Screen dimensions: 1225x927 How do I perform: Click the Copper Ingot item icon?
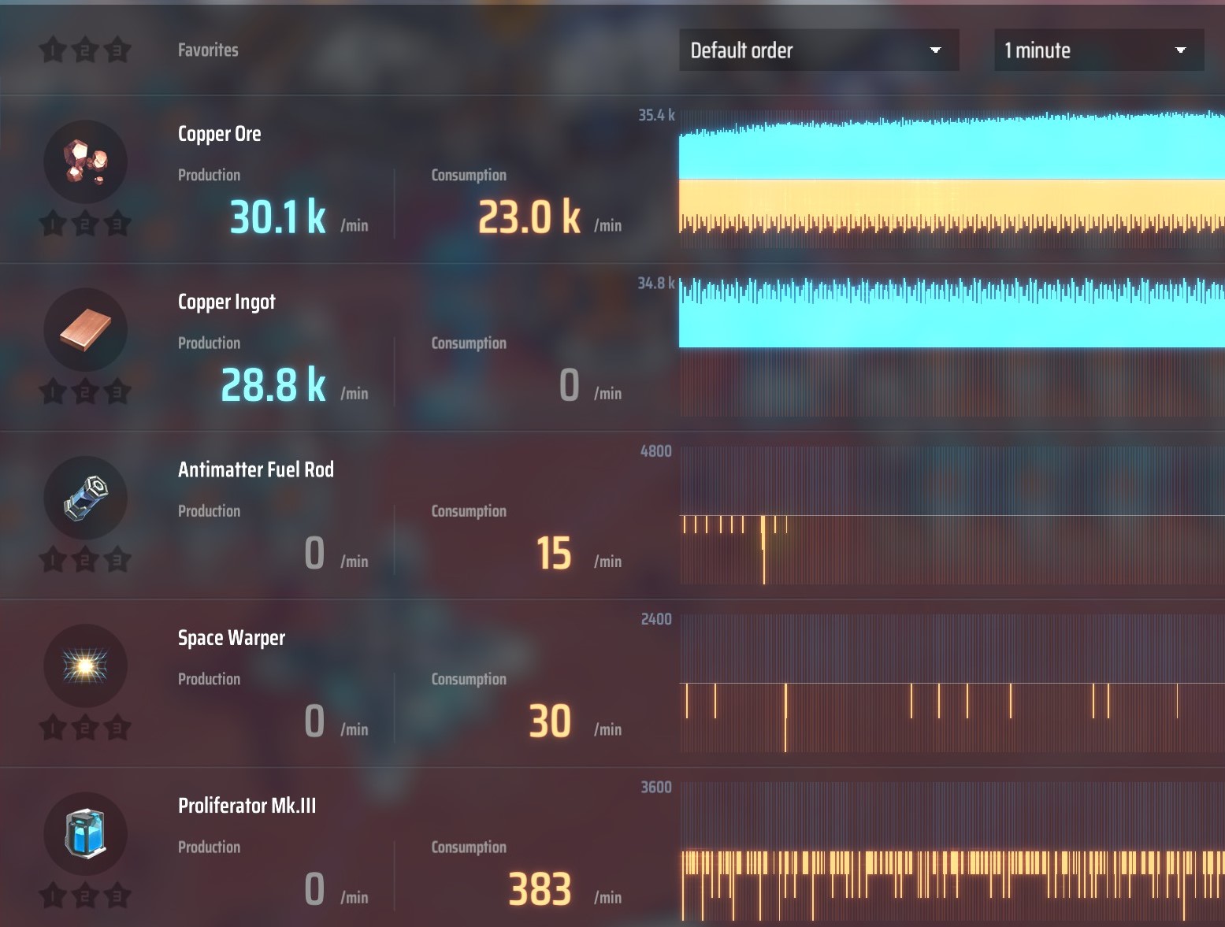pyautogui.click(x=85, y=329)
